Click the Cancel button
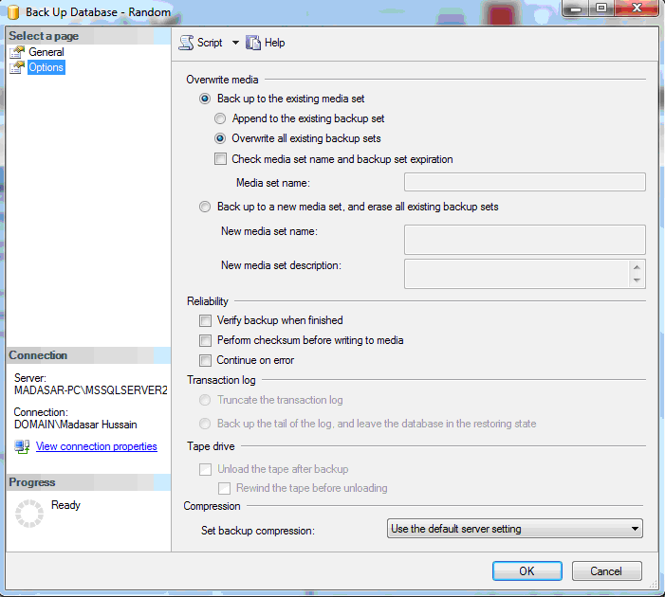This screenshot has width=665, height=597. 605,571
